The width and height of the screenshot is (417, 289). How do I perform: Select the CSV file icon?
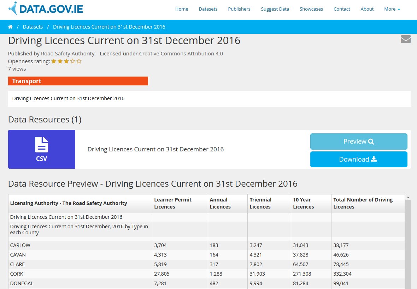pos(41,145)
